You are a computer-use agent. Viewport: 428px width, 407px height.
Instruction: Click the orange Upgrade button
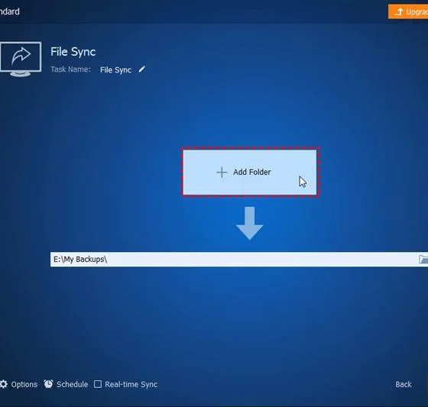[x=408, y=11]
